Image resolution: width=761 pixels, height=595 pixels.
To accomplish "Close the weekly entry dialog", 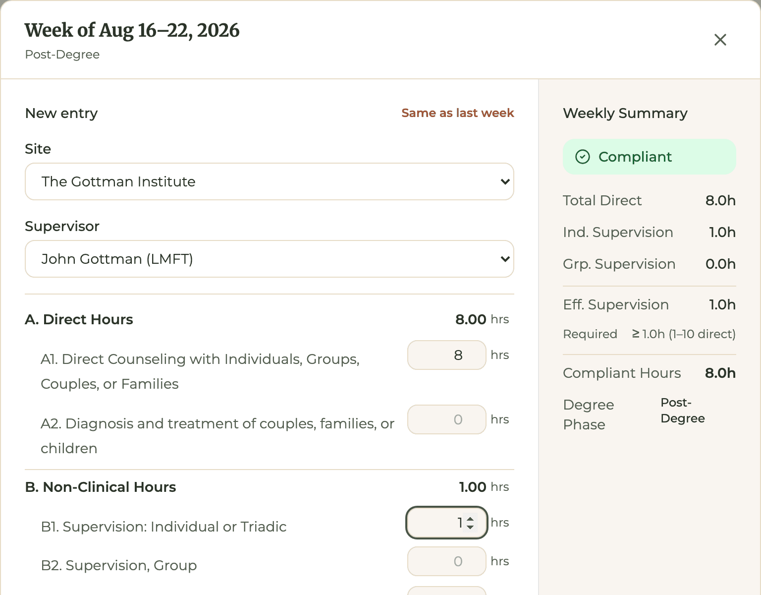I will (720, 40).
